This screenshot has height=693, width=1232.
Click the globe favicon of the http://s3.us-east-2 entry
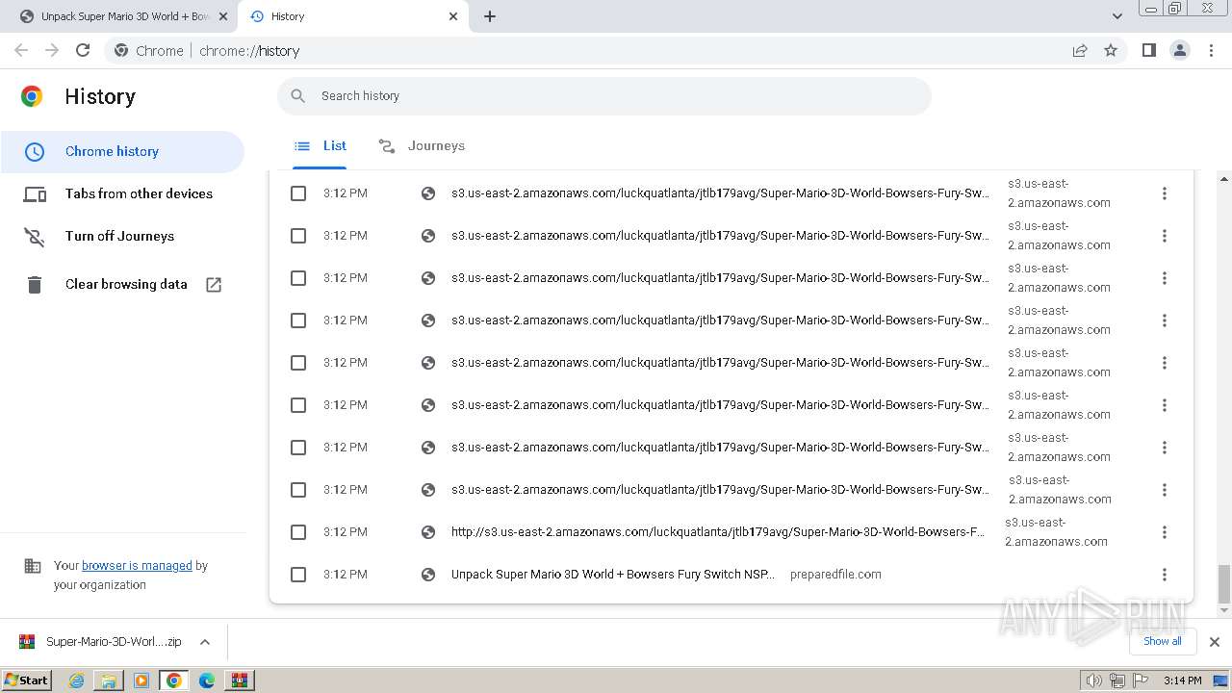point(428,532)
